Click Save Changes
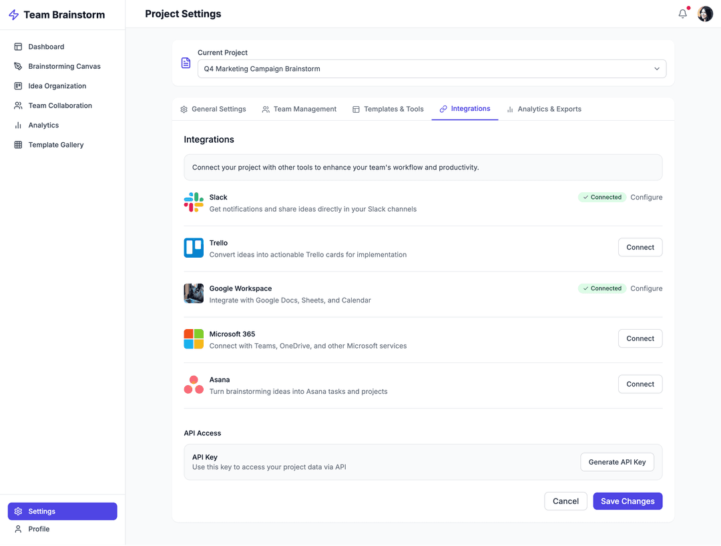 (x=627, y=501)
